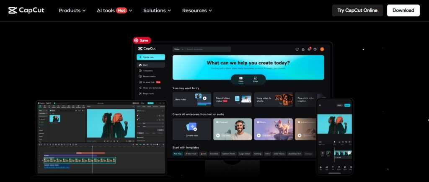Select the Business template chip
429x182 pixels.
pyautogui.click(x=214, y=154)
